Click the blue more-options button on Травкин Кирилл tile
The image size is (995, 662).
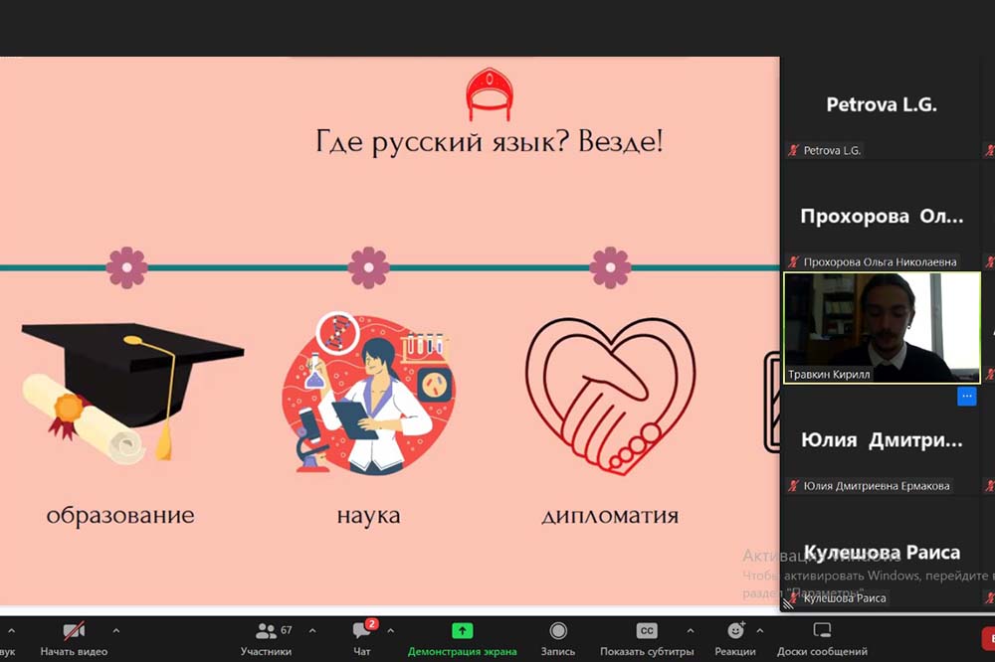tap(966, 397)
